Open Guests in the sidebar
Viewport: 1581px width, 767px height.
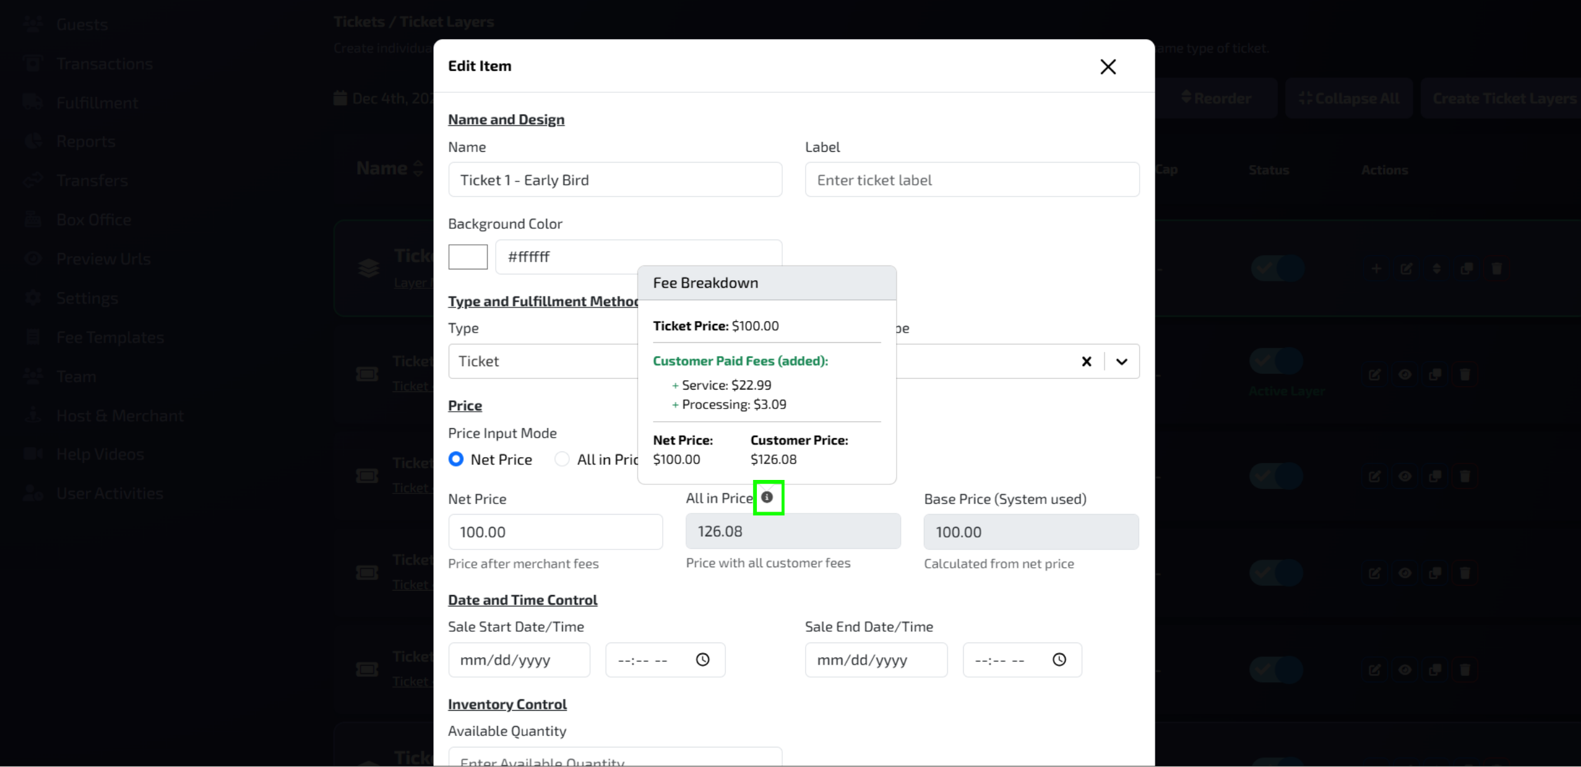82,25
